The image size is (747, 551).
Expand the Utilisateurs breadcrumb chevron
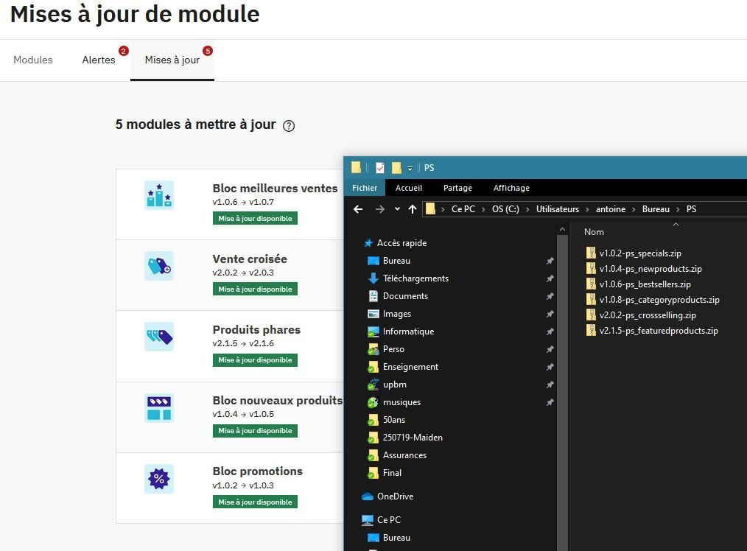coord(587,209)
